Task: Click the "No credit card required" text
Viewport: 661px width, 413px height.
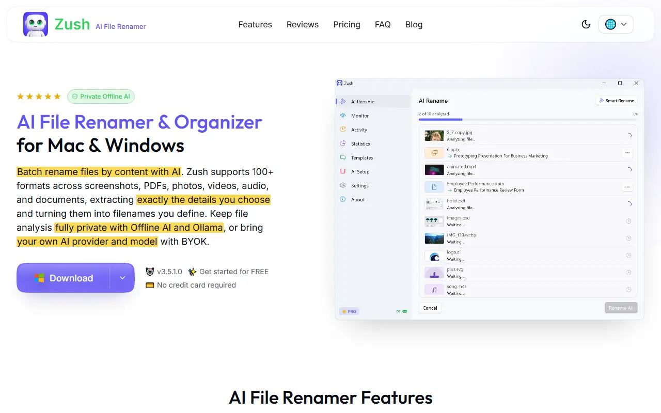Action: (196, 285)
